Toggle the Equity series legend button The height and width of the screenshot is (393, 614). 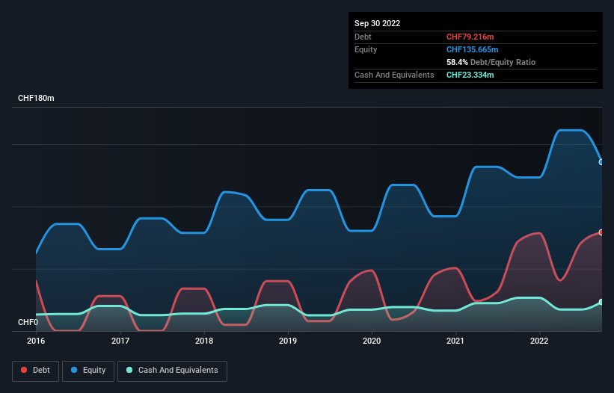coord(88,371)
